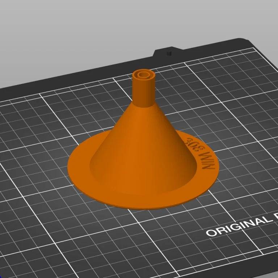Screen dimensions: 278x278
Task: Click the hole opening atop the spout
Action: 144,75
